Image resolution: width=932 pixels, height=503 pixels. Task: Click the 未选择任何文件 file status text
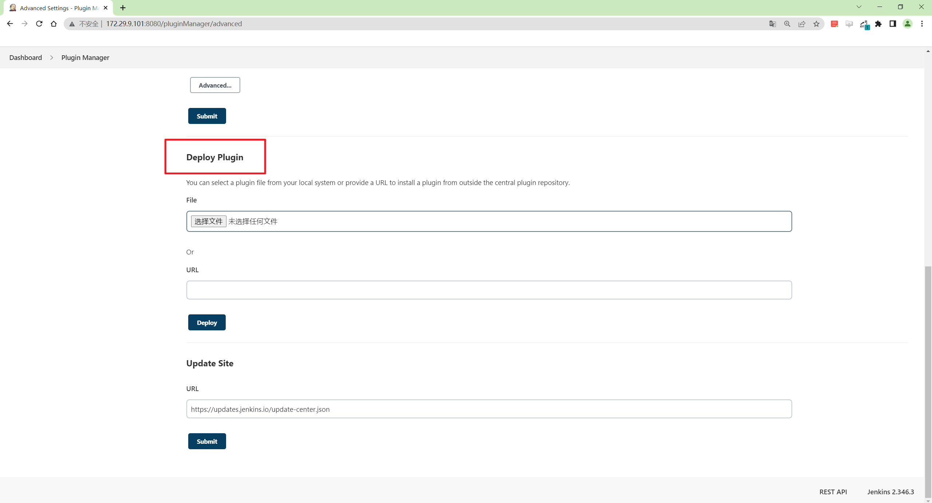pyautogui.click(x=253, y=221)
